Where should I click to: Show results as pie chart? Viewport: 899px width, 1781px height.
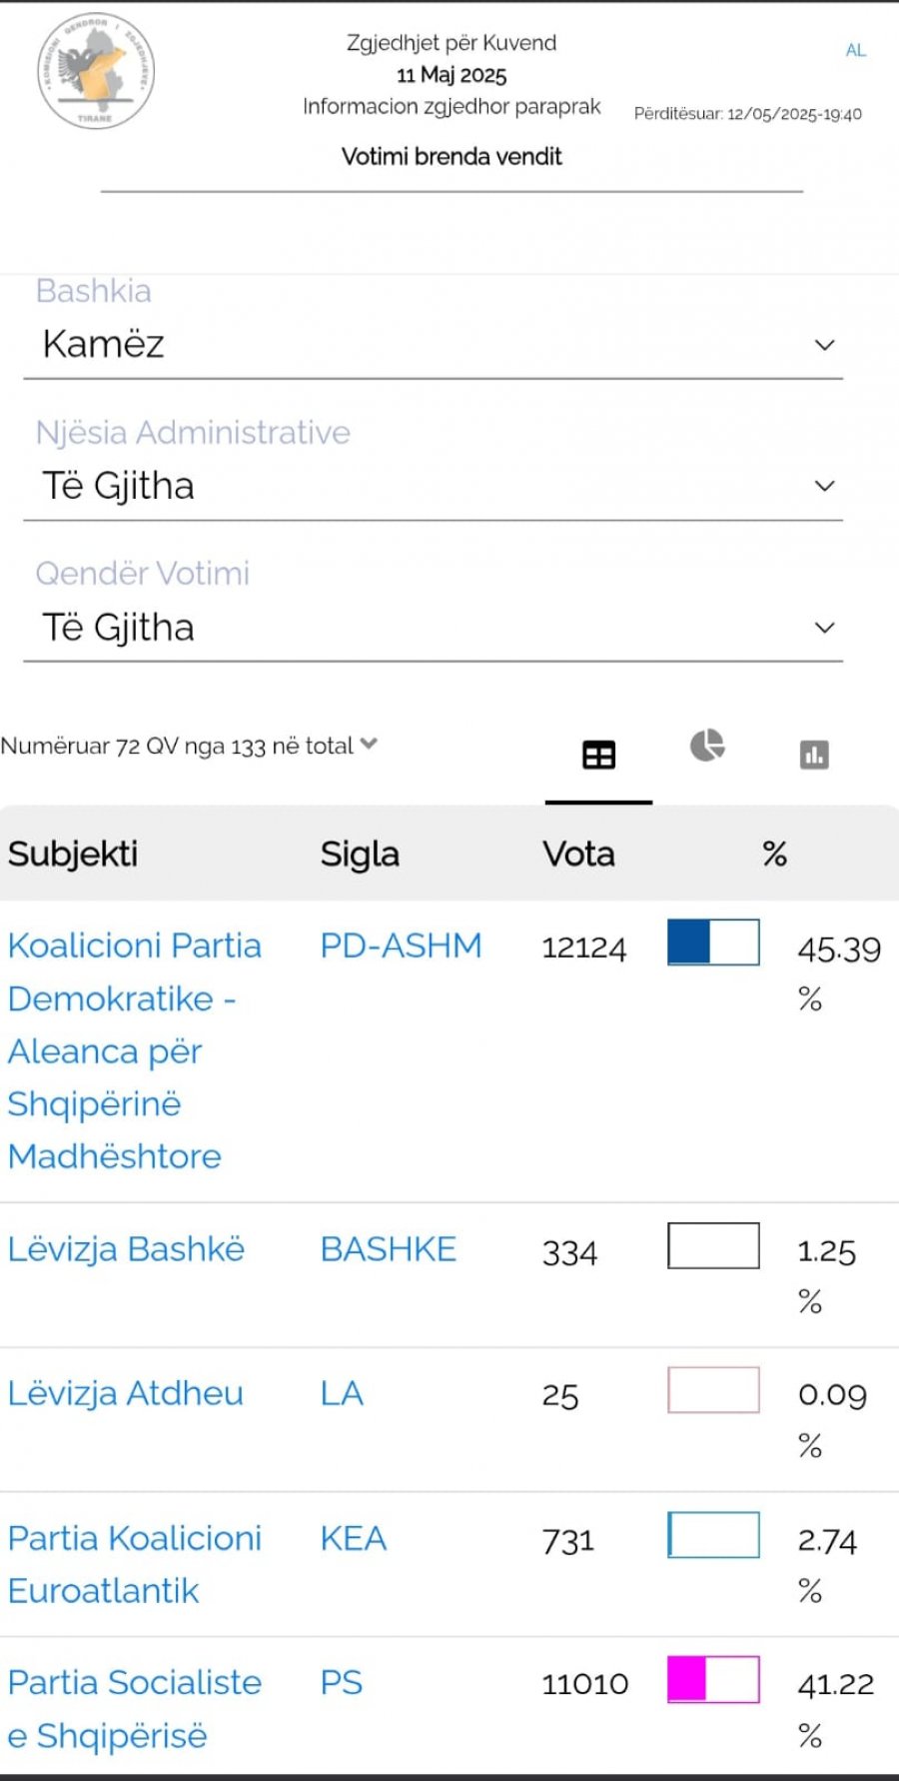(x=707, y=746)
